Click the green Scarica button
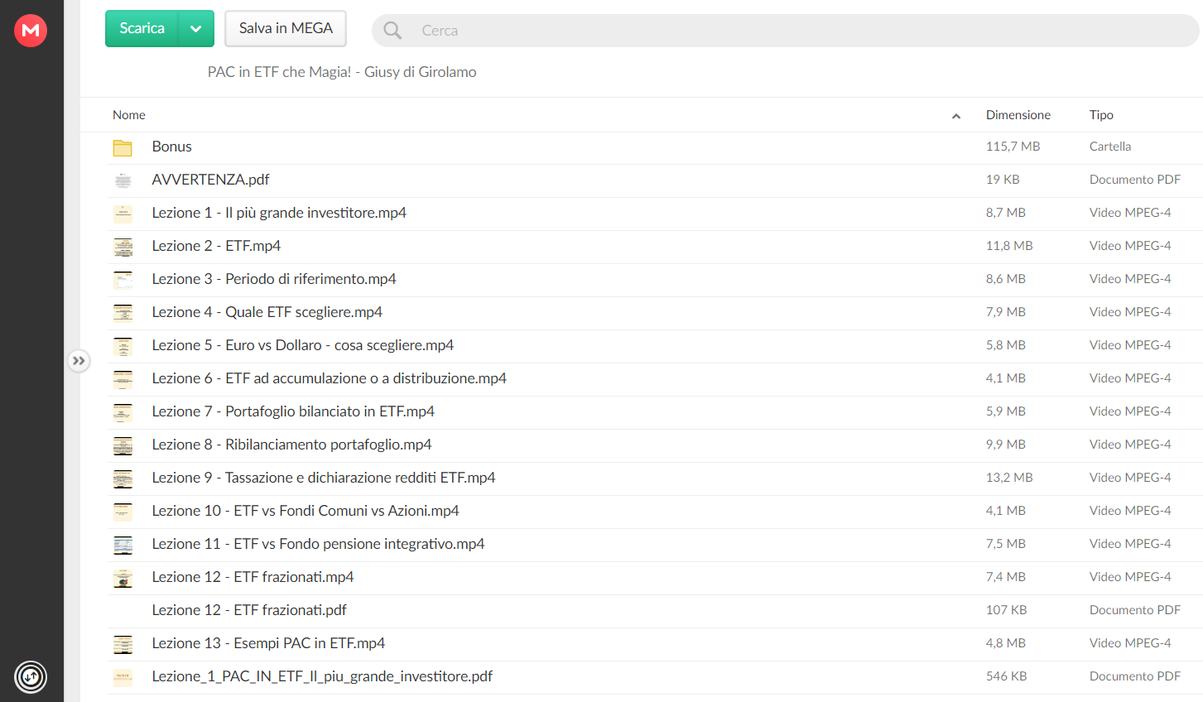The width and height of the screenshot is (1203, 702). tap(142, 29)
